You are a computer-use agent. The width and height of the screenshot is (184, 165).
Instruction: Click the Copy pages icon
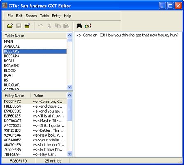point(58,26)
